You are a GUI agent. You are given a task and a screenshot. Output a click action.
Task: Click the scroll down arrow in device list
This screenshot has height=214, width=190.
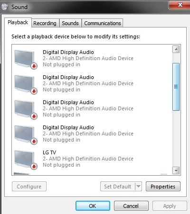pyautogui.click(x=176, y=170)
